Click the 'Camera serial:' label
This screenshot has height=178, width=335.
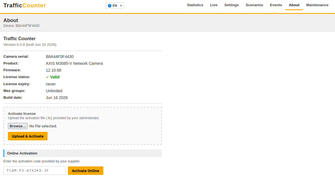(16, 57)
